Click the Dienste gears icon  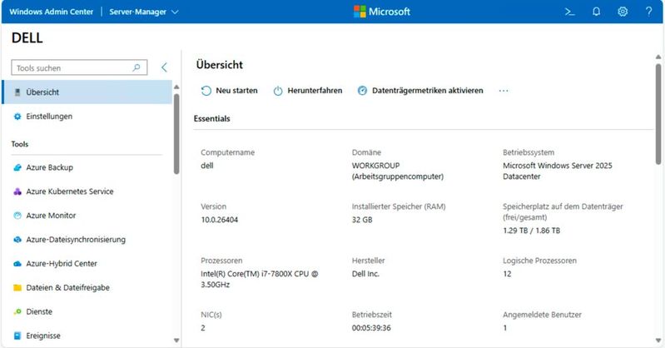tap(17, 311)
